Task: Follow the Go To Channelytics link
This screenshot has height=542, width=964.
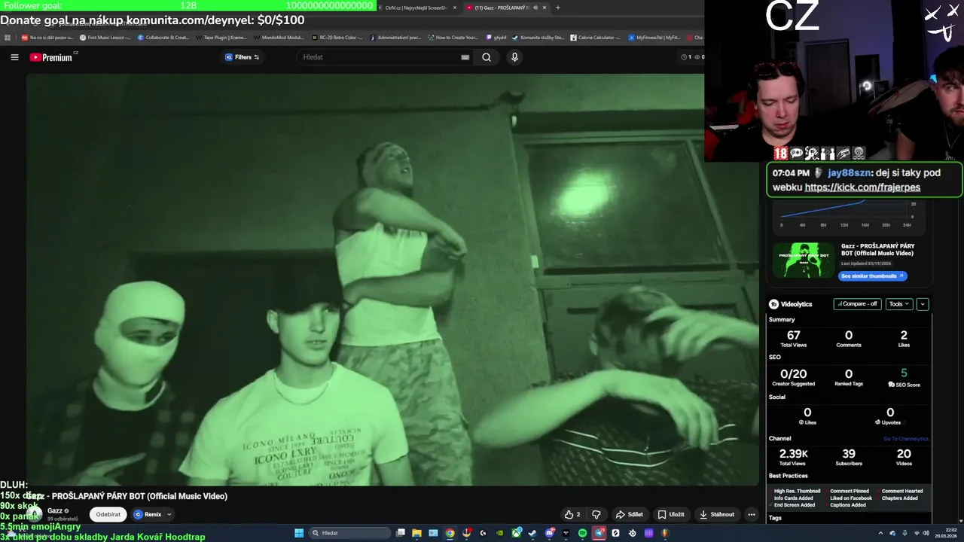Action: point(906,439)
